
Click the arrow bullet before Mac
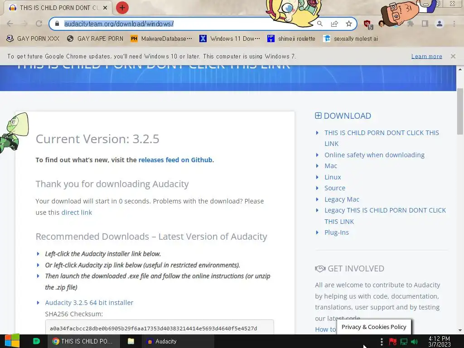pos(317,166)
